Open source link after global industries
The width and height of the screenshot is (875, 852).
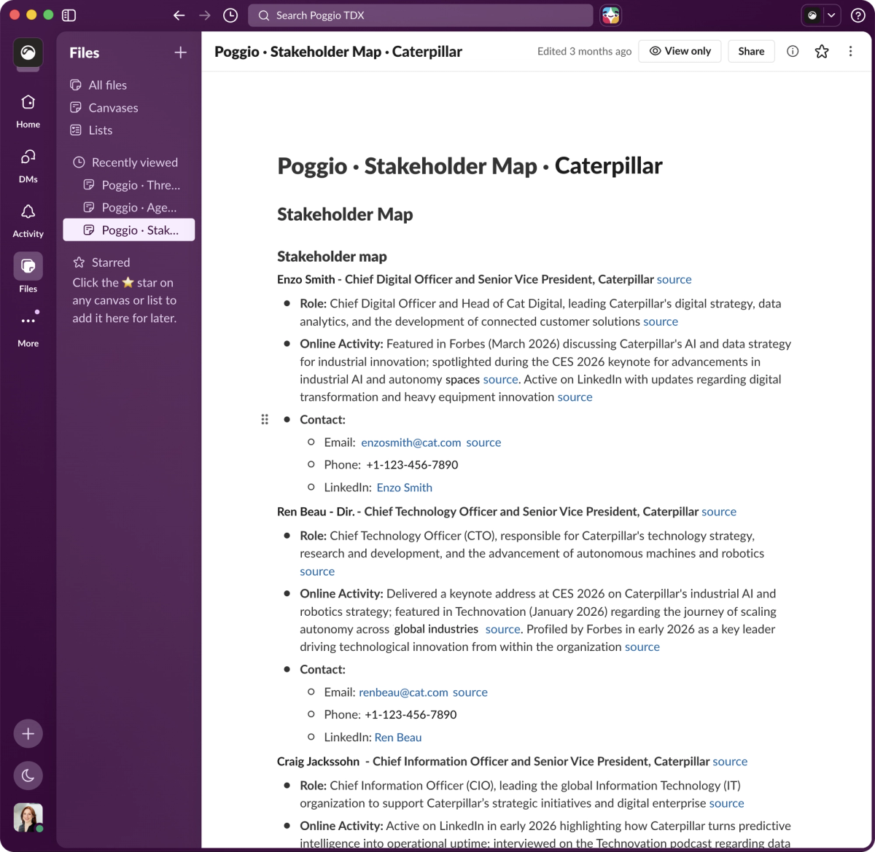pos(503,629)
